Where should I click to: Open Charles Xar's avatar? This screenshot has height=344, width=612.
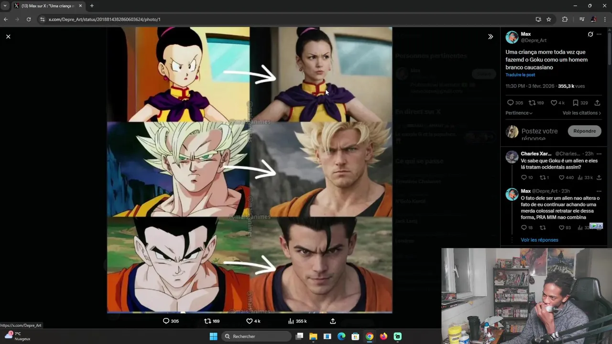click(512, 157)
